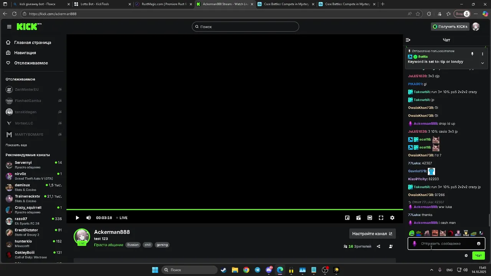
Task: Open the profile avatar menu on Kick
Action: click(x=476, y=26)
